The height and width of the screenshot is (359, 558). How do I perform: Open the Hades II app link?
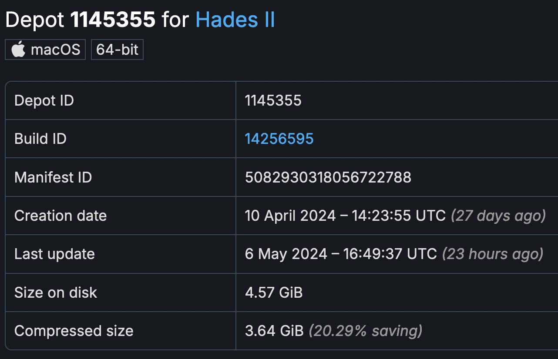(x=235, y=20)
